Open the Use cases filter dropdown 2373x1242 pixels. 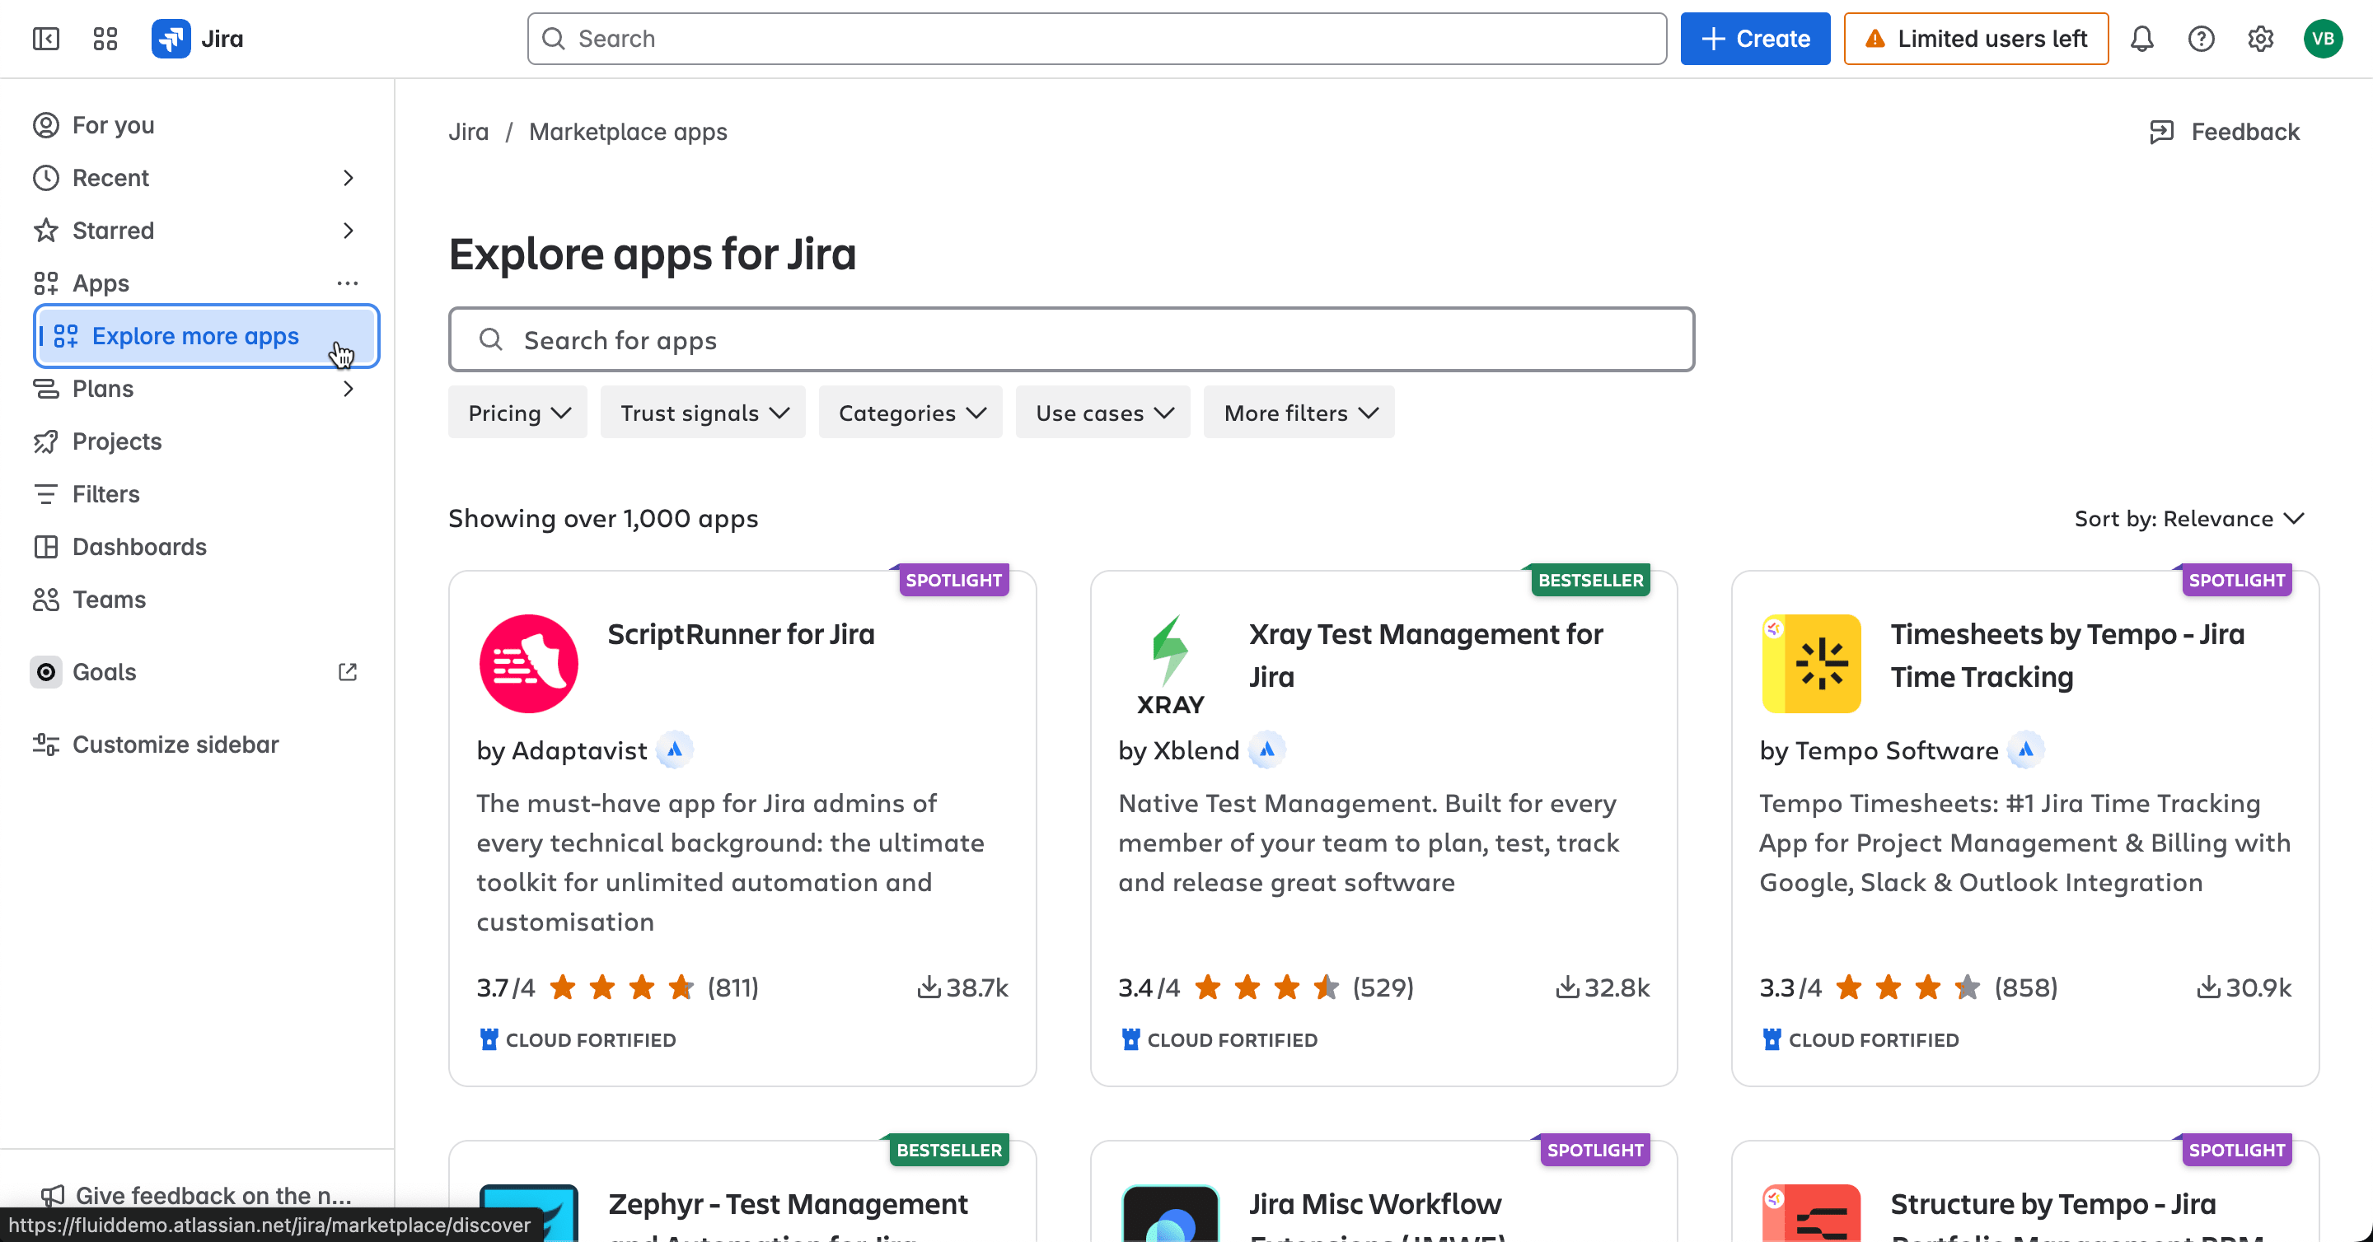1102,413
